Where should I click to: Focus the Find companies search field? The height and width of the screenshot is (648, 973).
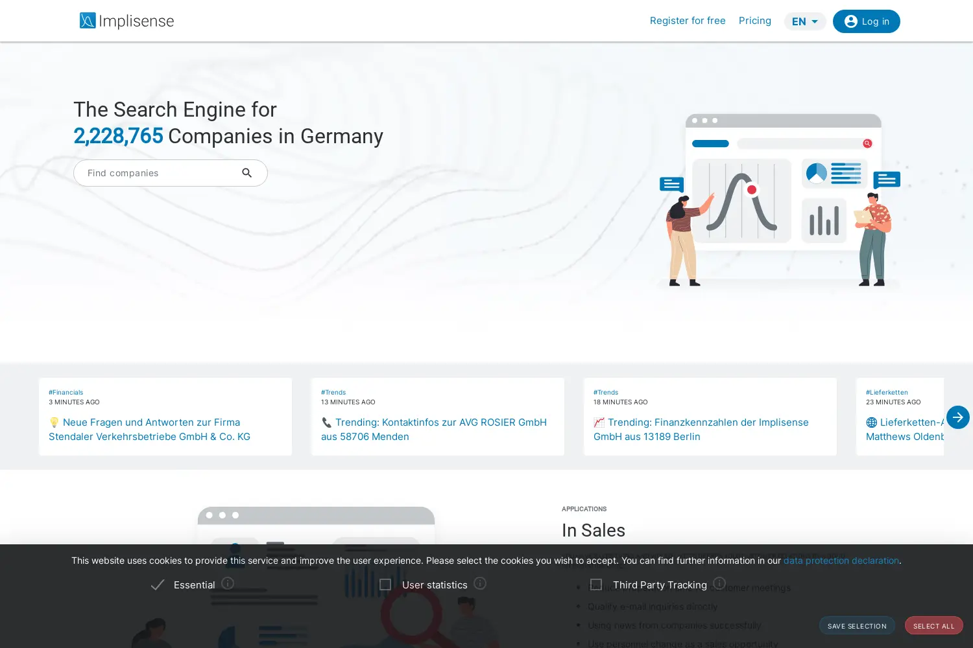[x=171, y=173]
